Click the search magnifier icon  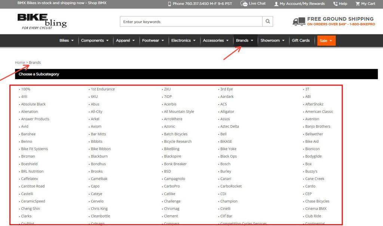coord(267,22)
